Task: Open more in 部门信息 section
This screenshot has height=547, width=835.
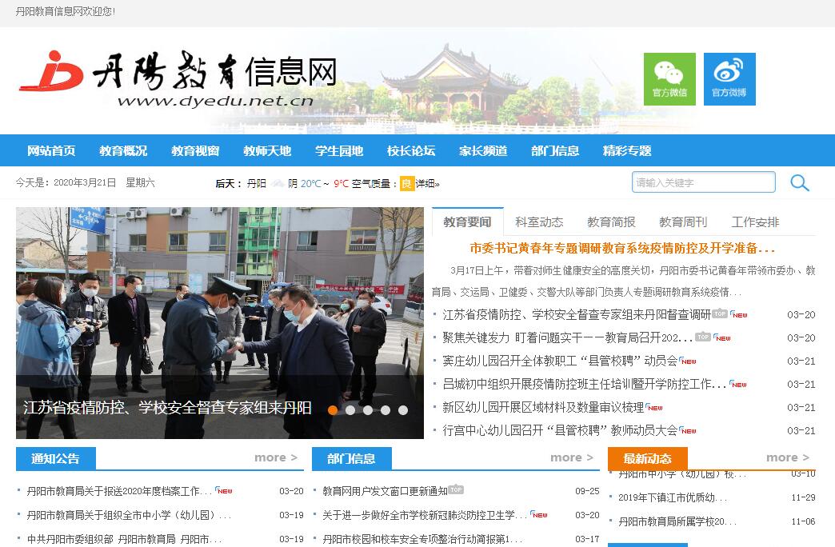Action: [x=572, y=457]
